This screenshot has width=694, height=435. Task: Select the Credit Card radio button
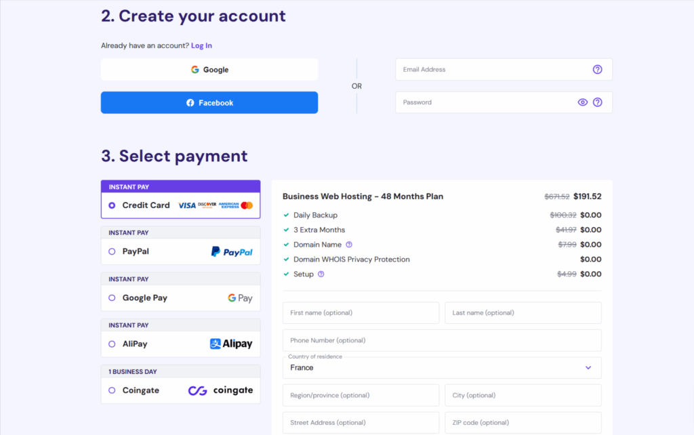pyautogui.click(x=112, y=205)
